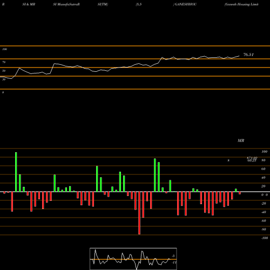The image size is (270, 270).
Task: Click the '-11' value in the mini chart
Action: click(x=174, y=262)
